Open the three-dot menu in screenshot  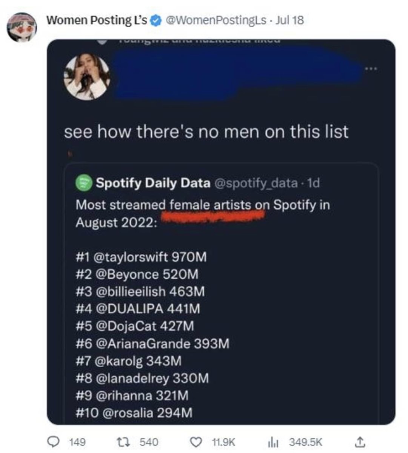point(370,69)
